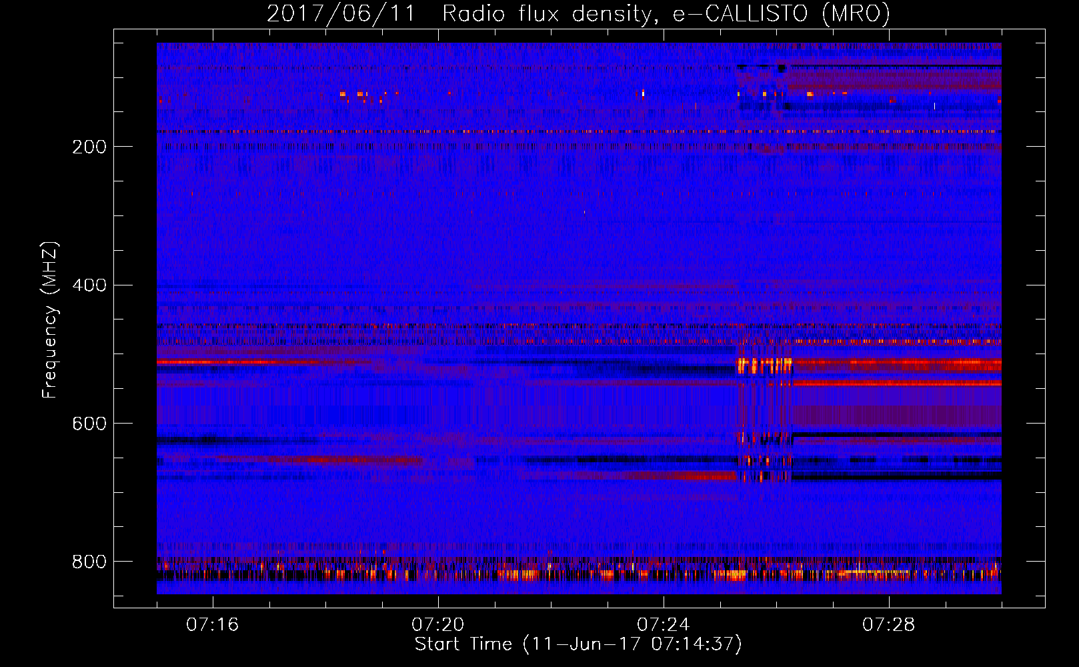Image resolution: width=1079 pixels, height=667 pixels.
Task: Click the 'Frequency (MHZ)' axis label
Action: (x=49, y=319)
